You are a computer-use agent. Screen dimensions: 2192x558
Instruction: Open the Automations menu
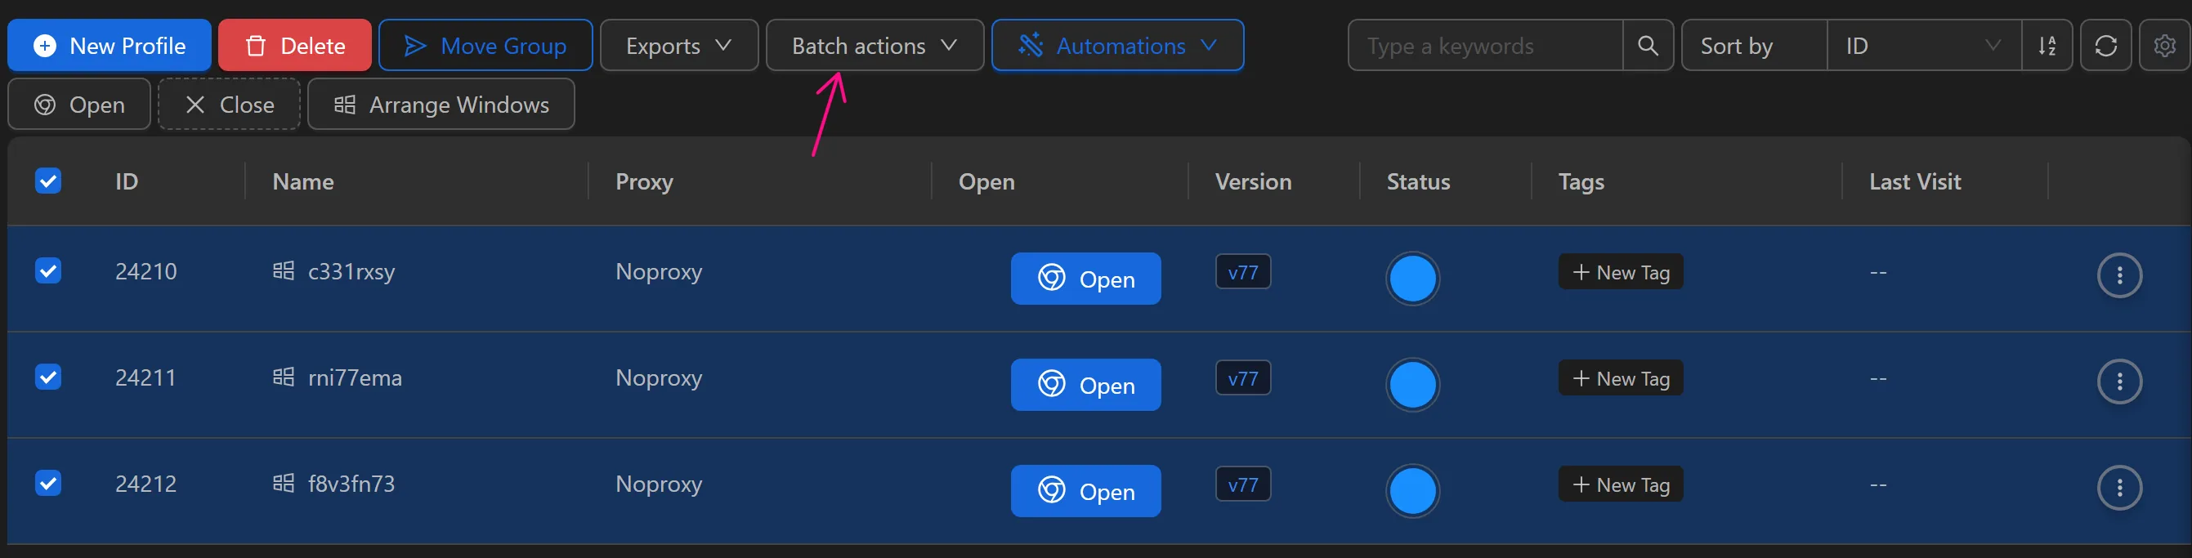pos(1117,45)
